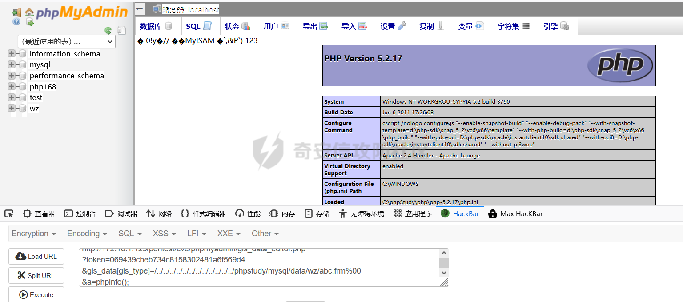The width and height of the screenshot is (683, 302).
Task: Open the 设置 (Settings) tab
Action: point(394,26)
